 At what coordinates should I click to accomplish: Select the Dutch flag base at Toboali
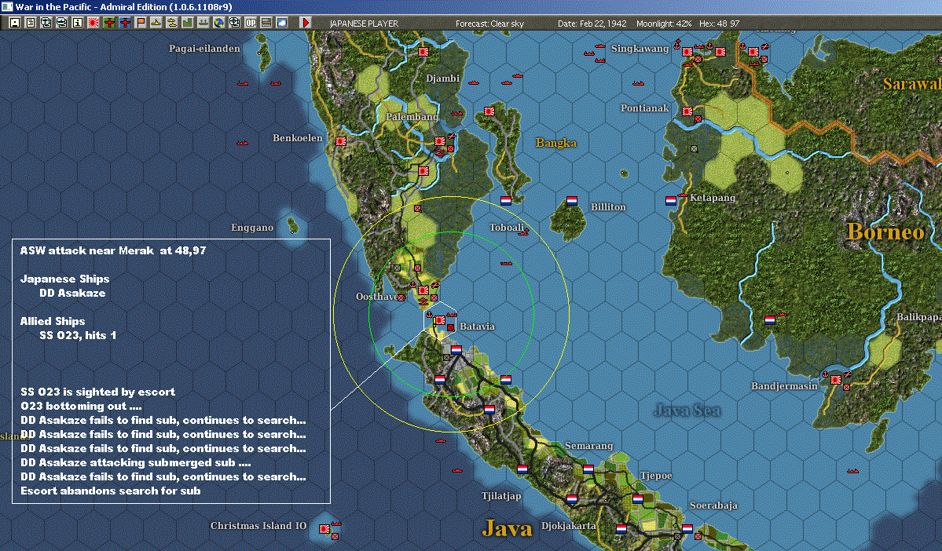[506, 200]
